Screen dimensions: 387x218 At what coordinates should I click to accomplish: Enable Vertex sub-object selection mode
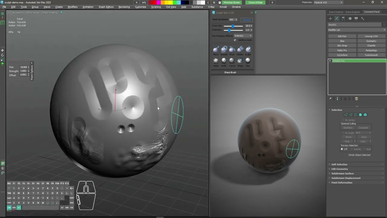[346, 115]
